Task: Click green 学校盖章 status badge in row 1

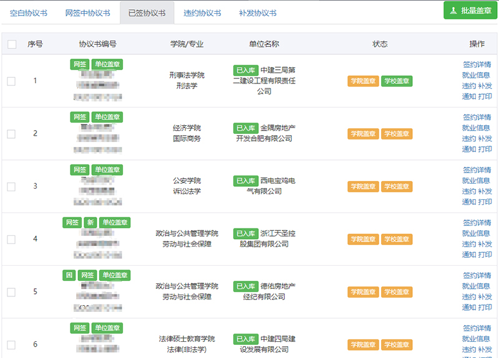Action: [x=397, y=81]
